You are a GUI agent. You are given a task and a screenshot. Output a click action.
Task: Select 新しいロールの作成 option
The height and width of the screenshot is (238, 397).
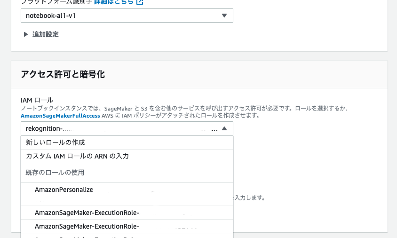point(127,143)
